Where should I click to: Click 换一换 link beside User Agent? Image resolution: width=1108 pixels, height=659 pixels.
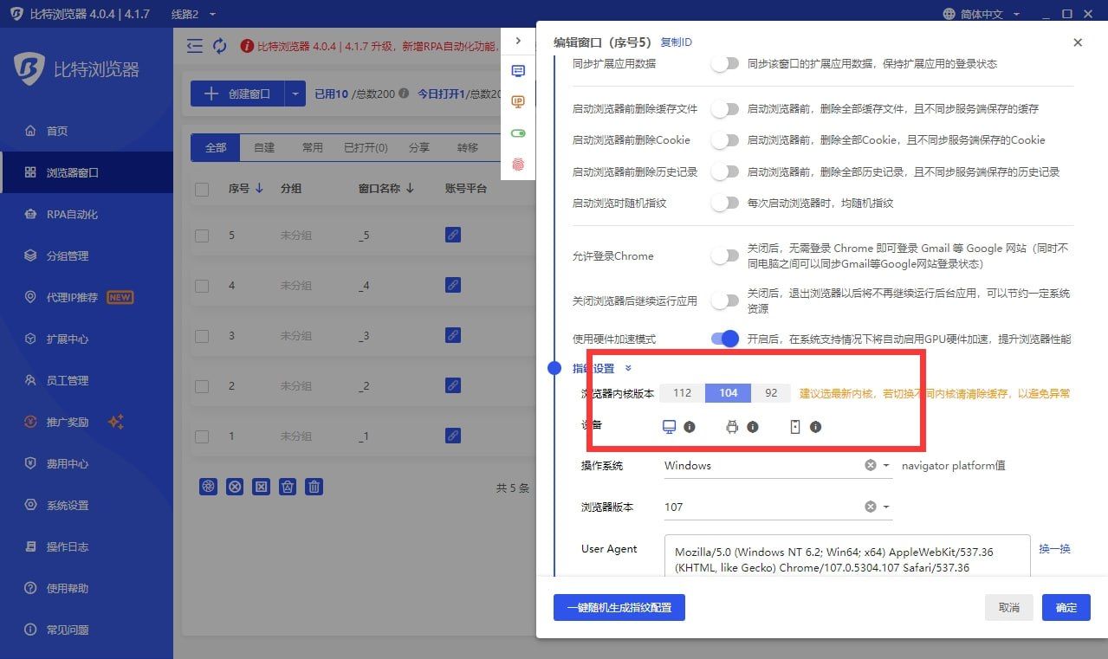click(1055, 549)
